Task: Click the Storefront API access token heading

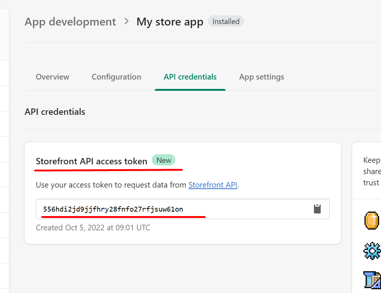Action: 92,161
